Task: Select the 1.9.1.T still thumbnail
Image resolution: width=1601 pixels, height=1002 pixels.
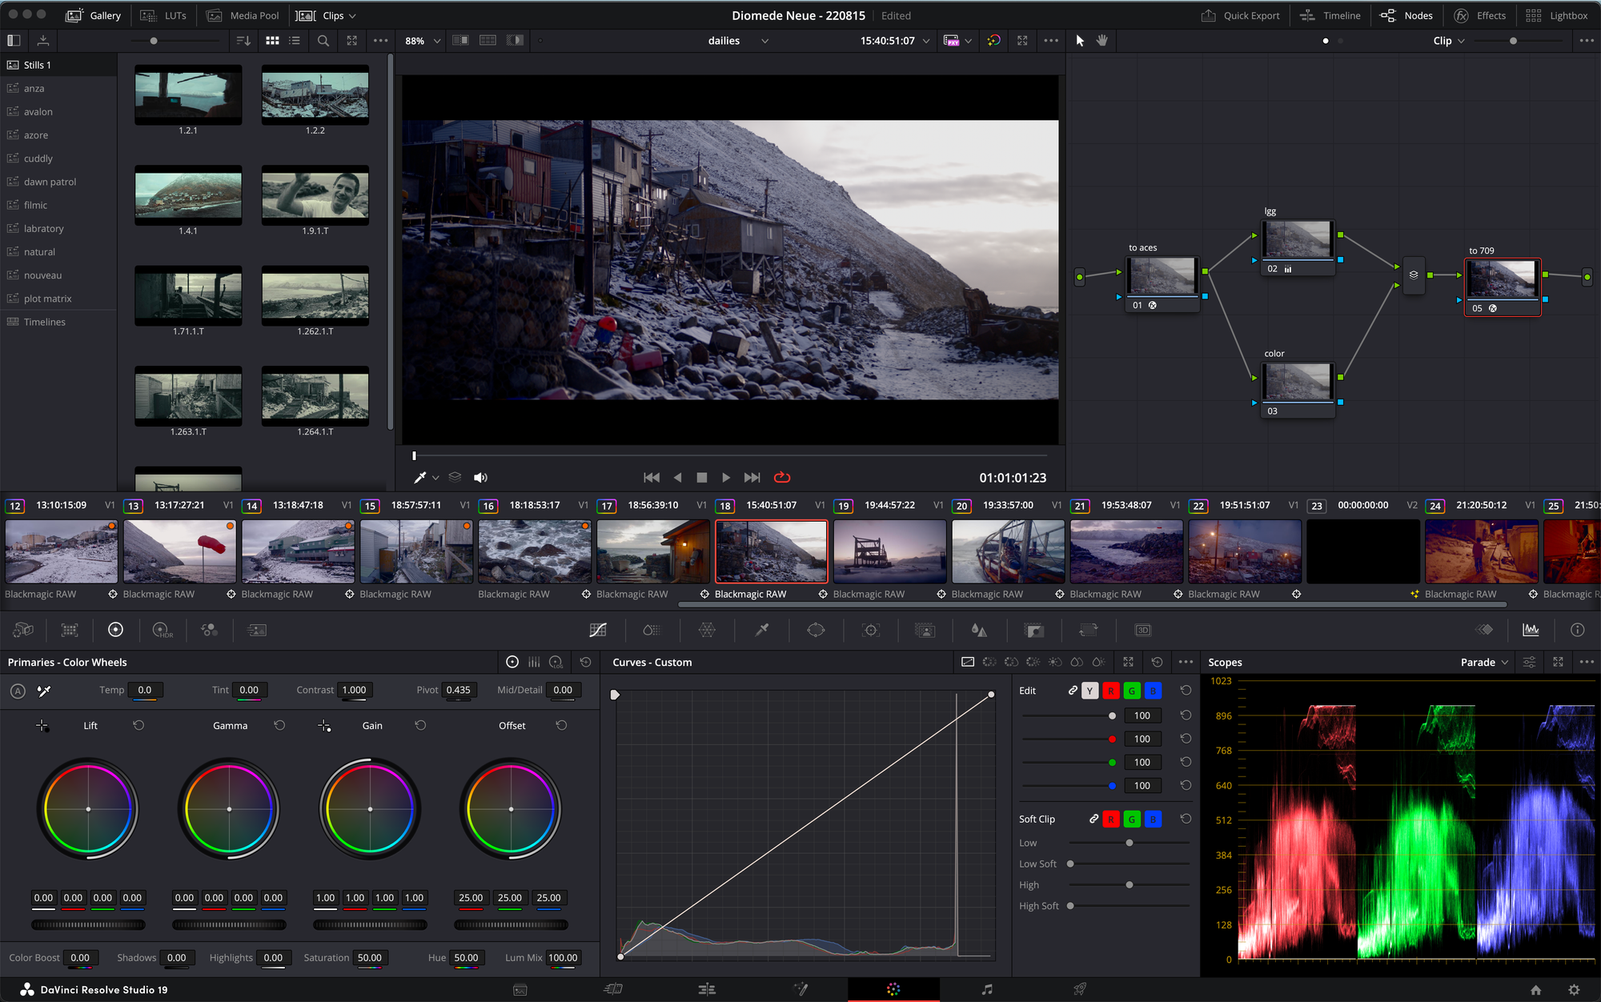Action: tap(315, 195)
